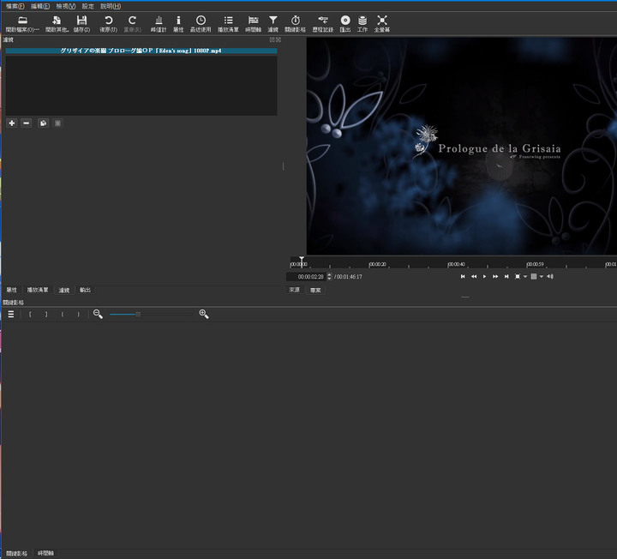617x559 pixels.
Task: Expand the player zoom dropdown arrow
Action: [x=525, y=277]
